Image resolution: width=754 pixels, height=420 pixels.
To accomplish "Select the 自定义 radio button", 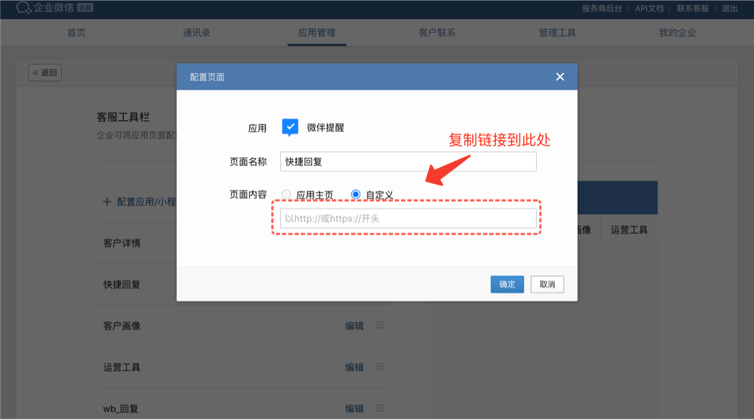I will click(x=355, y=194).
